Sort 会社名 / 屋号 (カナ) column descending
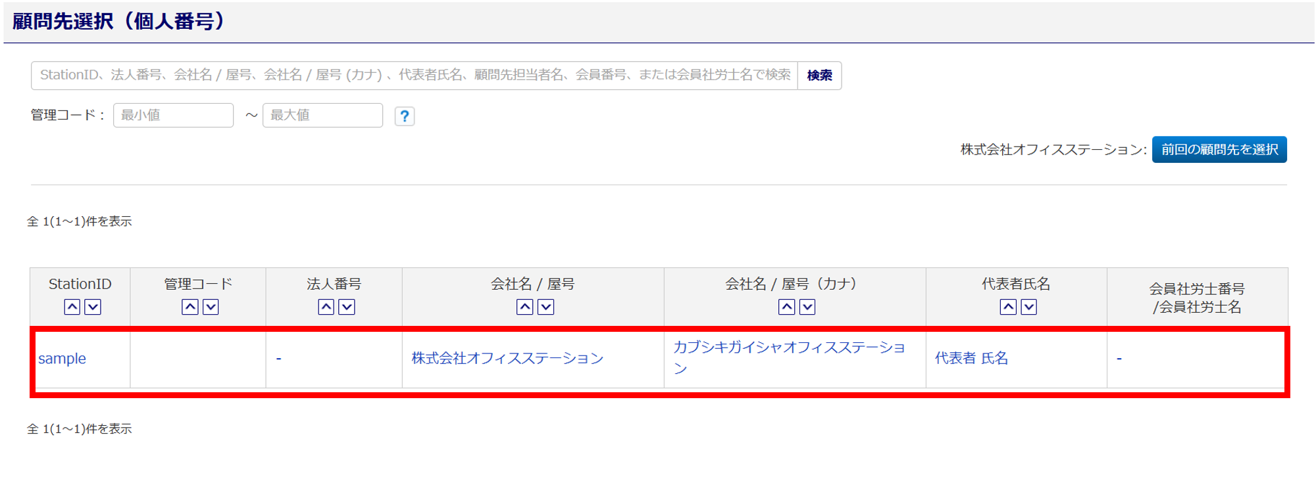The height and width of the screenshot is (477, 1316). [x=807, y=307]
